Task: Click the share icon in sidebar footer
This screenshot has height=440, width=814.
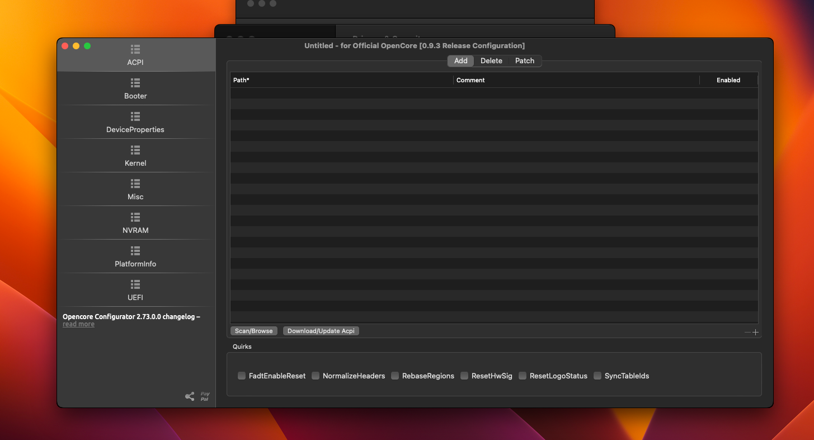Action: (190, 396)
